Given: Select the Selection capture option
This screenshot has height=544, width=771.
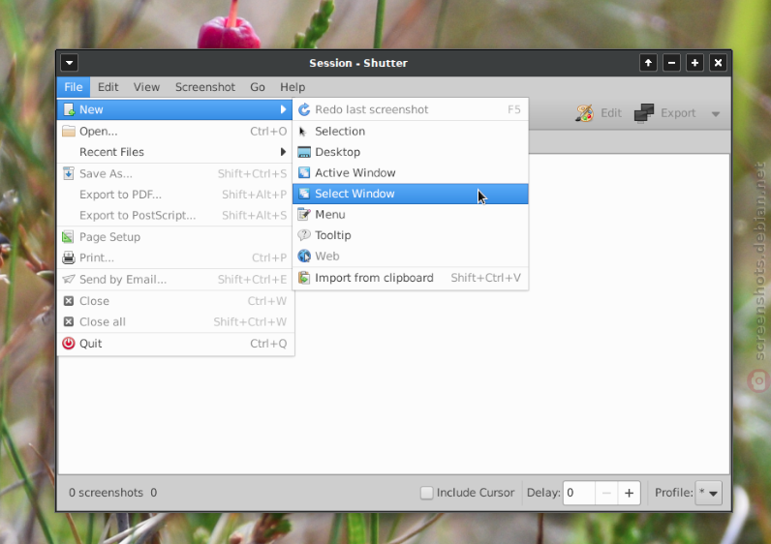Looking at the screenshot, I should (411, 132).
